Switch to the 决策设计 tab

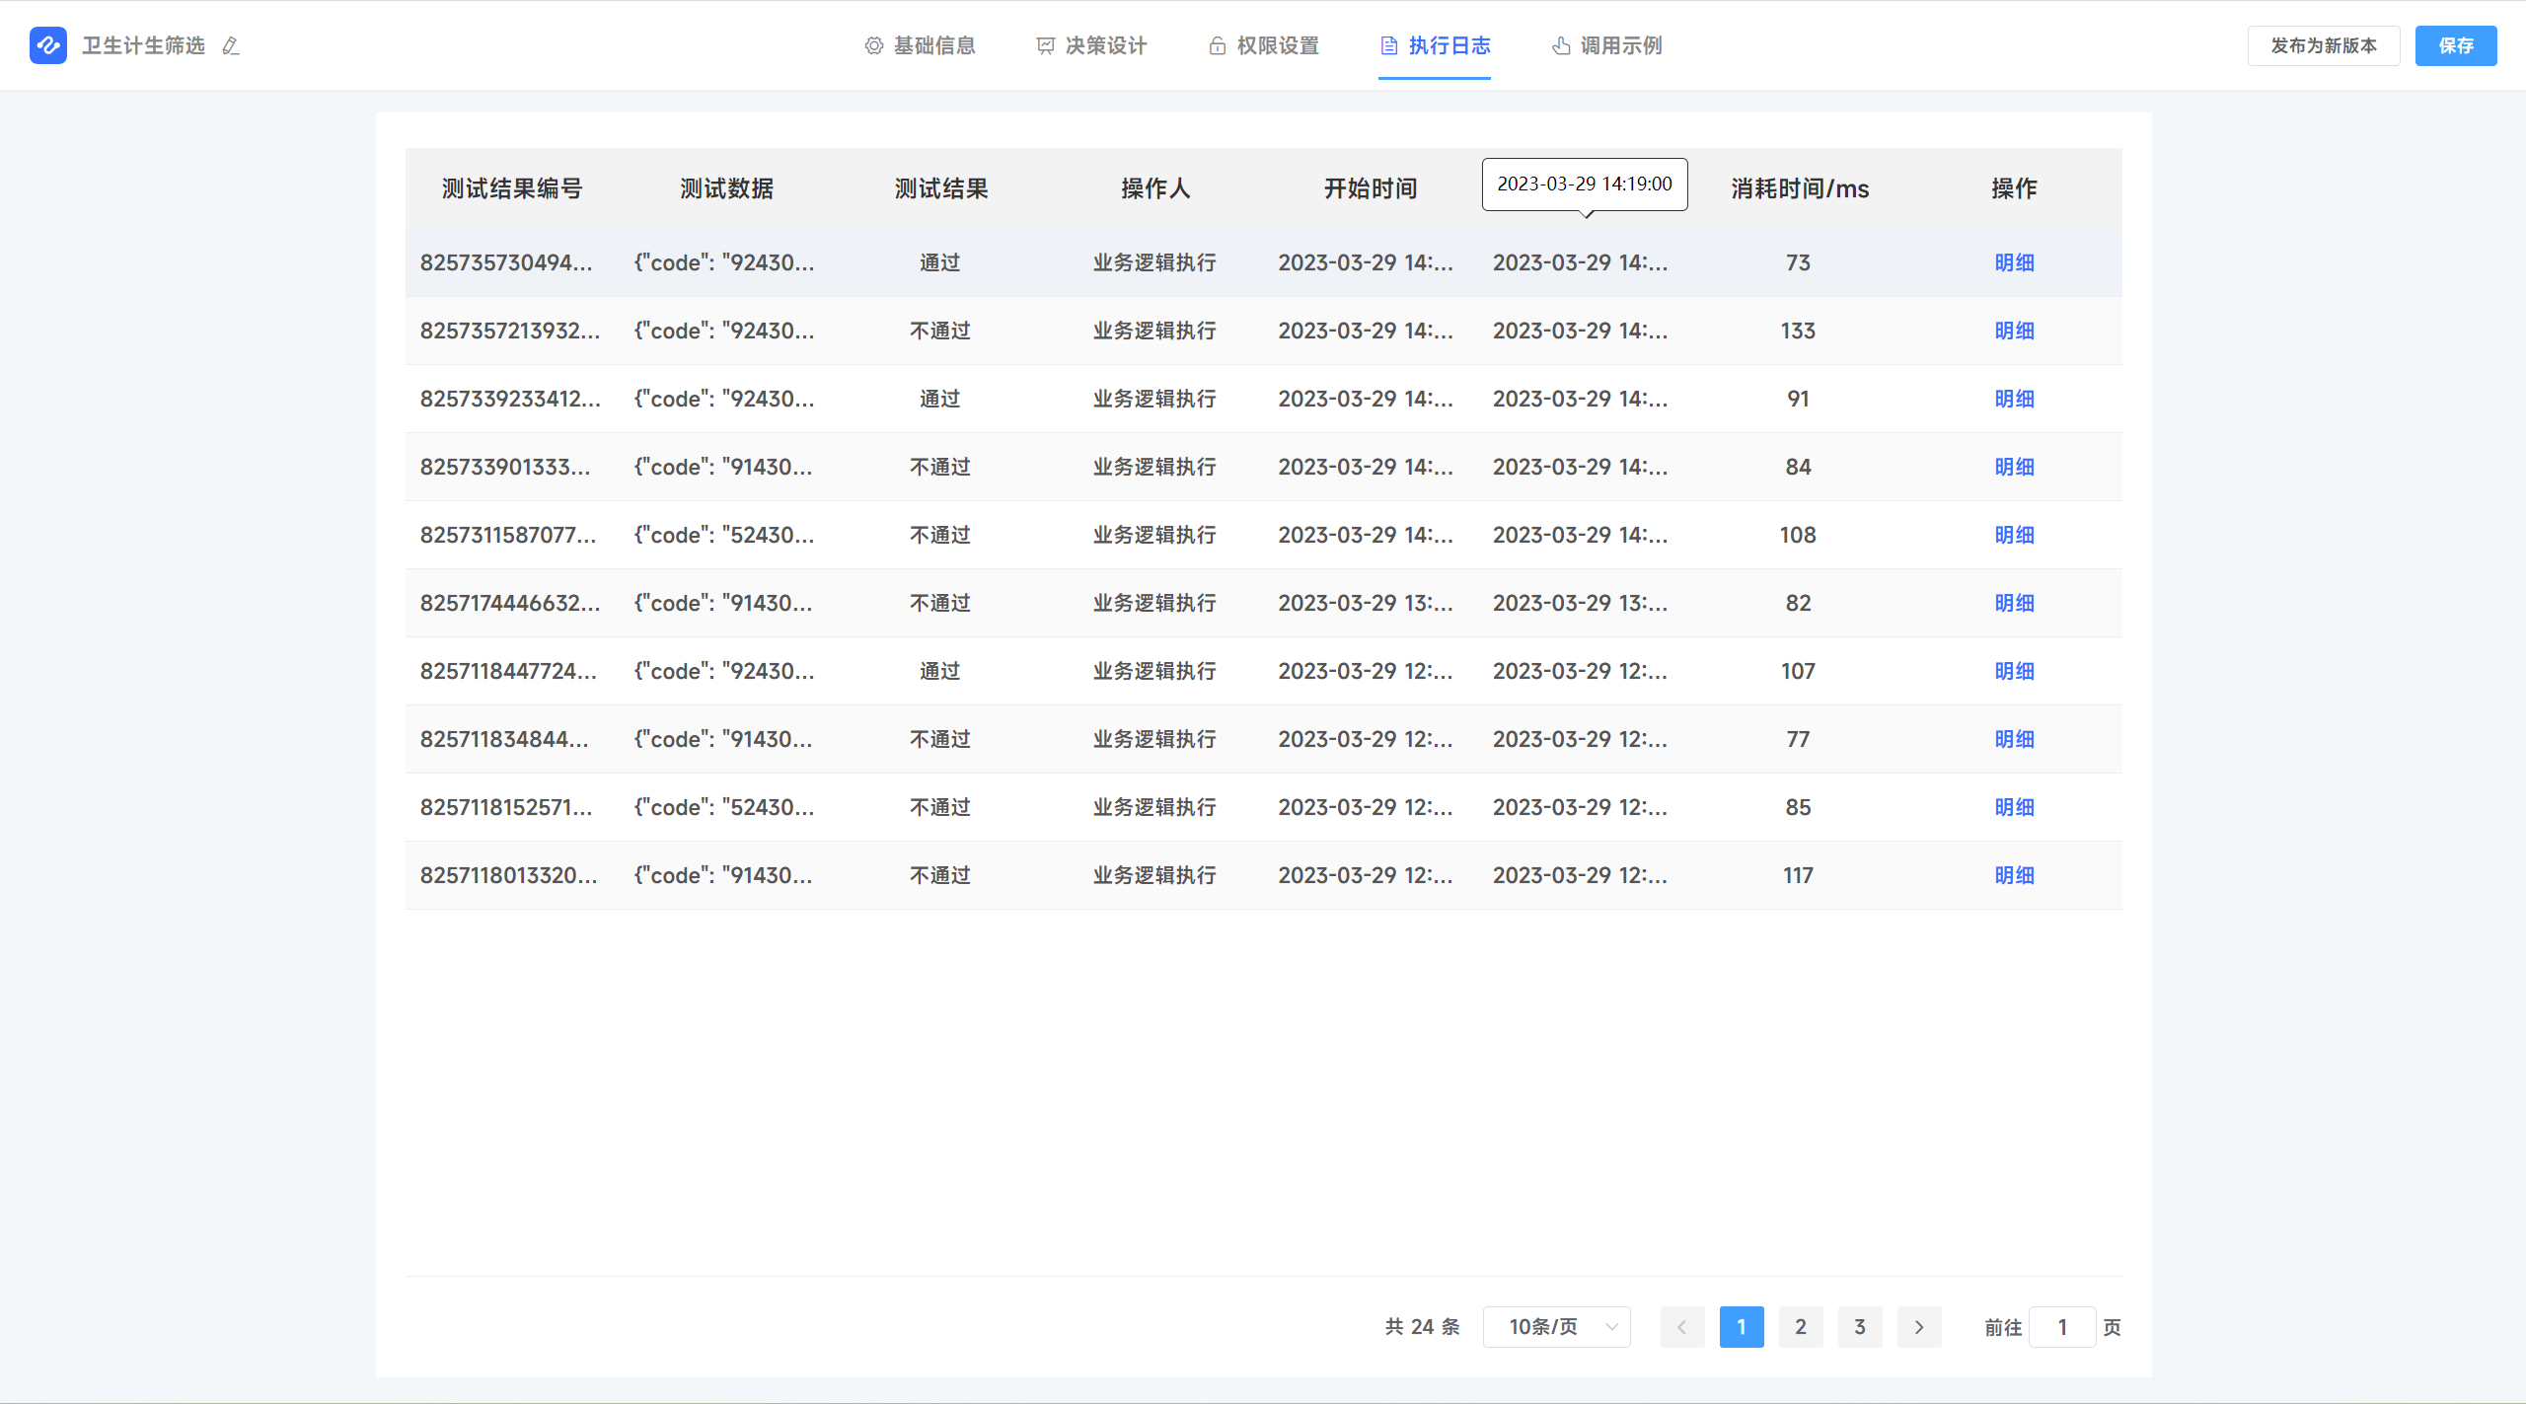click(1091, 45)
